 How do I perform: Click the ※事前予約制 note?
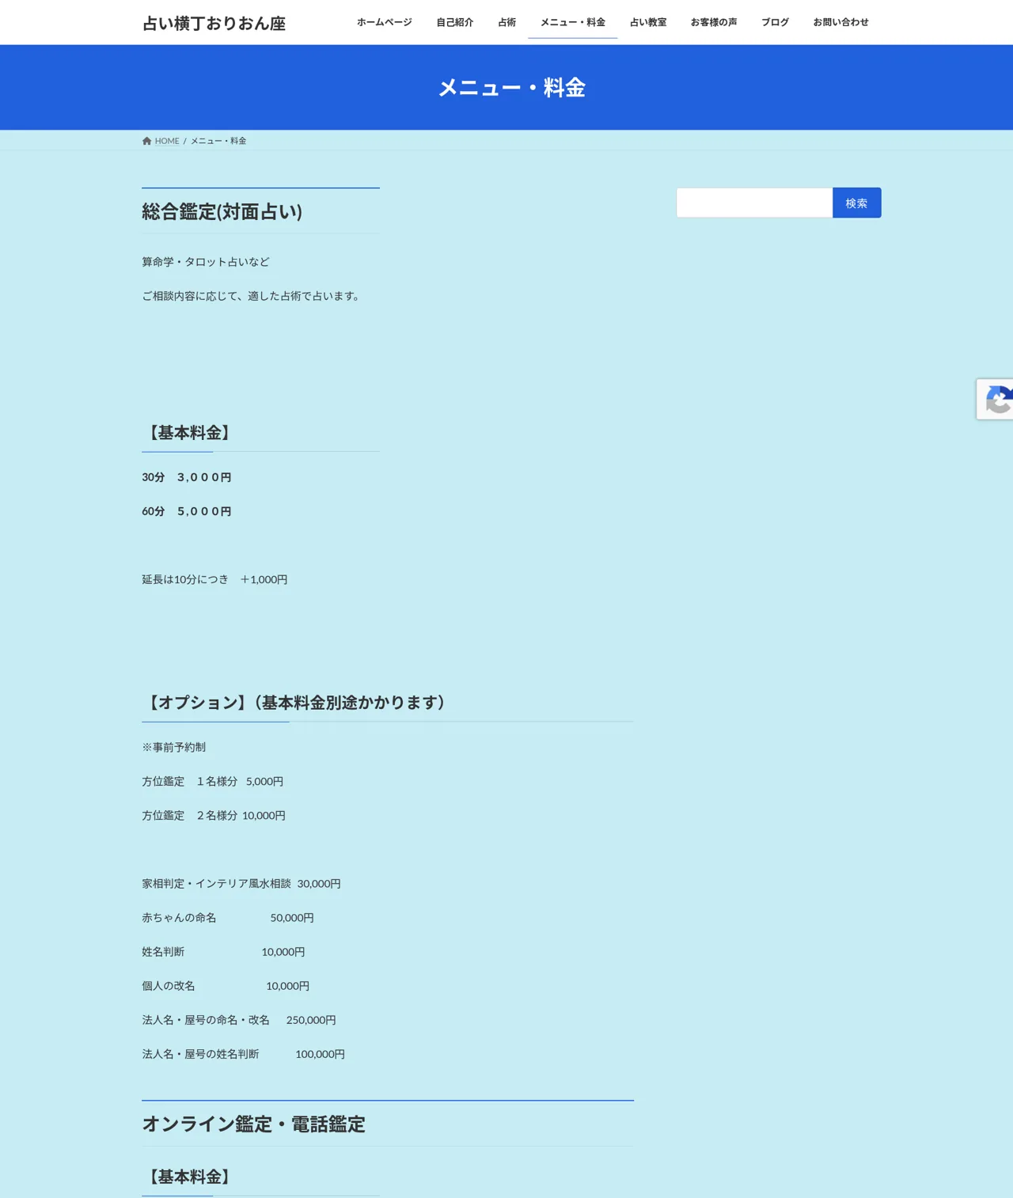click(173, 747)
